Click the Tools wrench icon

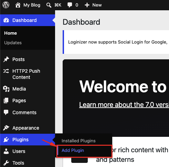[x=6, y=163]
